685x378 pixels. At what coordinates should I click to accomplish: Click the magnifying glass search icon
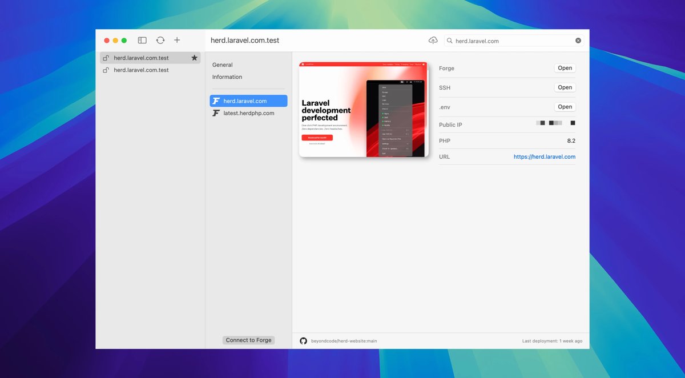point(450,41)
